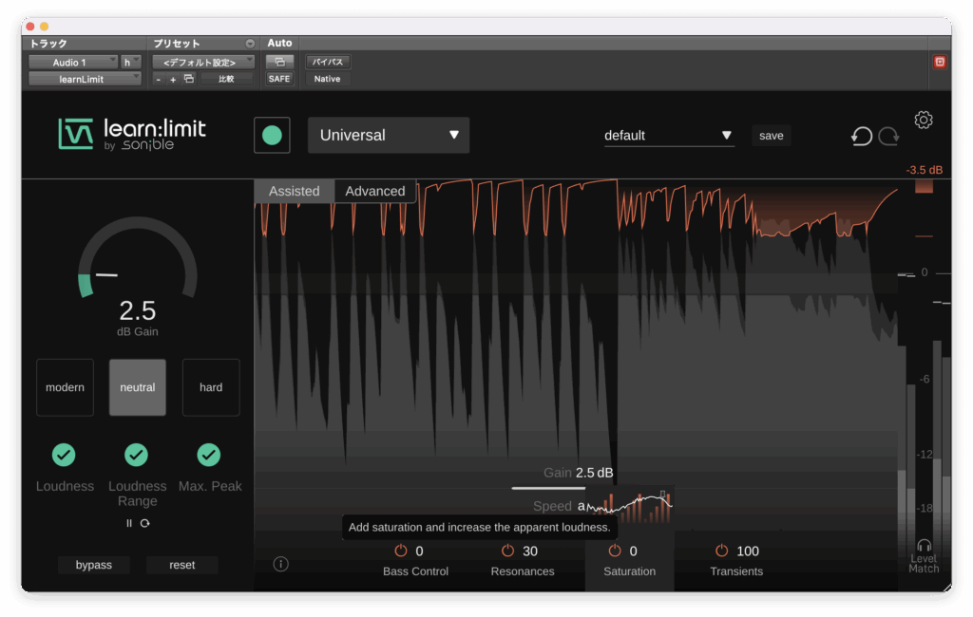Click the green learn record button
973x617 pixels.
272,135
